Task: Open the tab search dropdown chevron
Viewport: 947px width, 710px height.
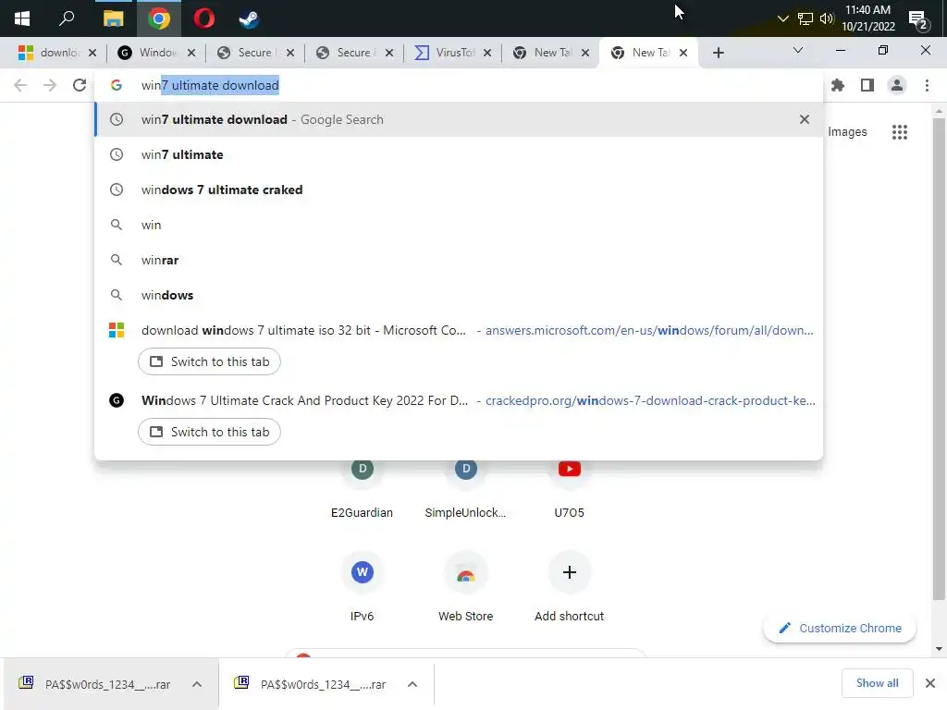Action: tap(798, 50)
